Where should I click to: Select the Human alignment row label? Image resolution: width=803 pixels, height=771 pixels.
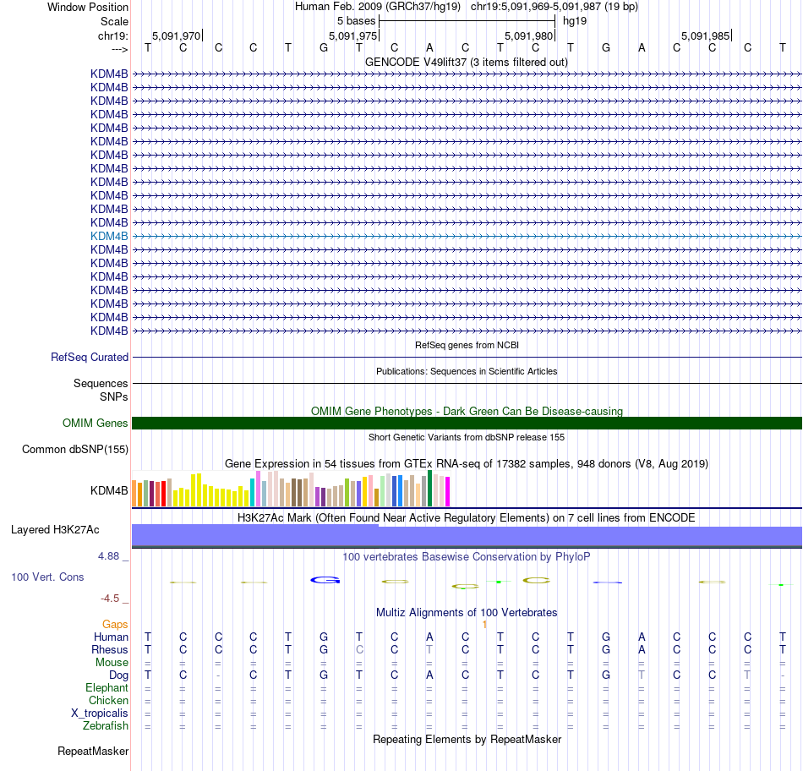[x=111, y=637]
